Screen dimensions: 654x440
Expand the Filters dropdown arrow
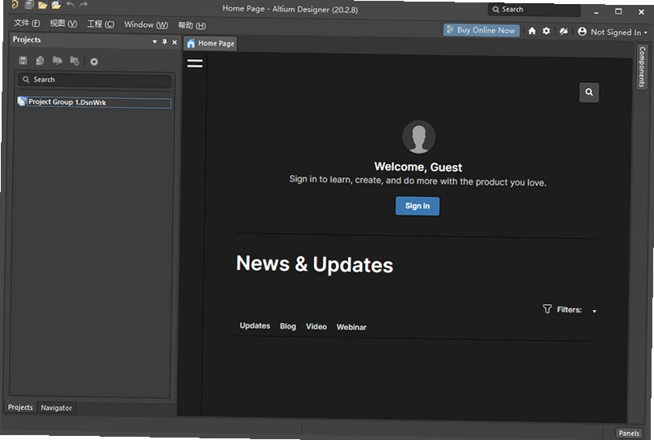[594, 311]
